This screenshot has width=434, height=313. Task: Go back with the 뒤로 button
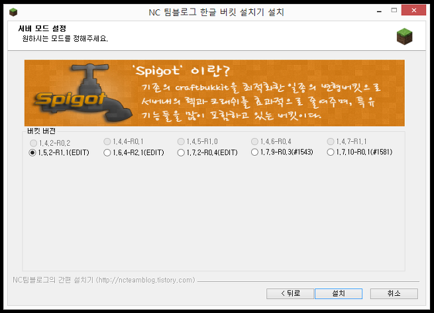click(290, 294)
